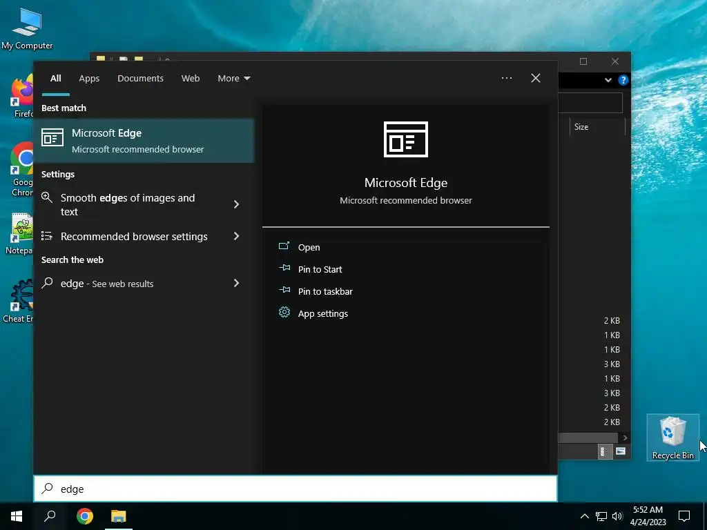Open the search panel options ellipsis
Image resolution: width=707 pixels, height=530 pixels.
click(x=507, y=78)
